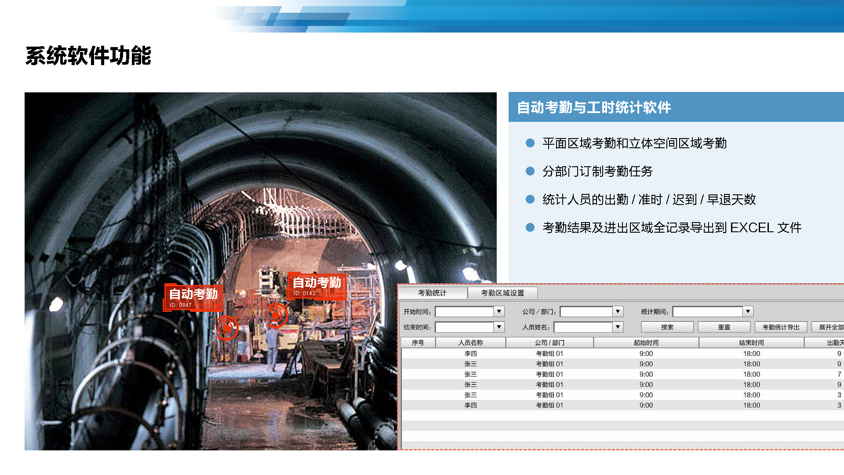Select the first row named 李四
844x475 pixels.
click(622, 354)
